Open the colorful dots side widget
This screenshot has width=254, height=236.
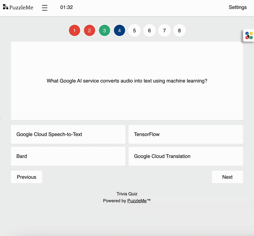[249, 36]
